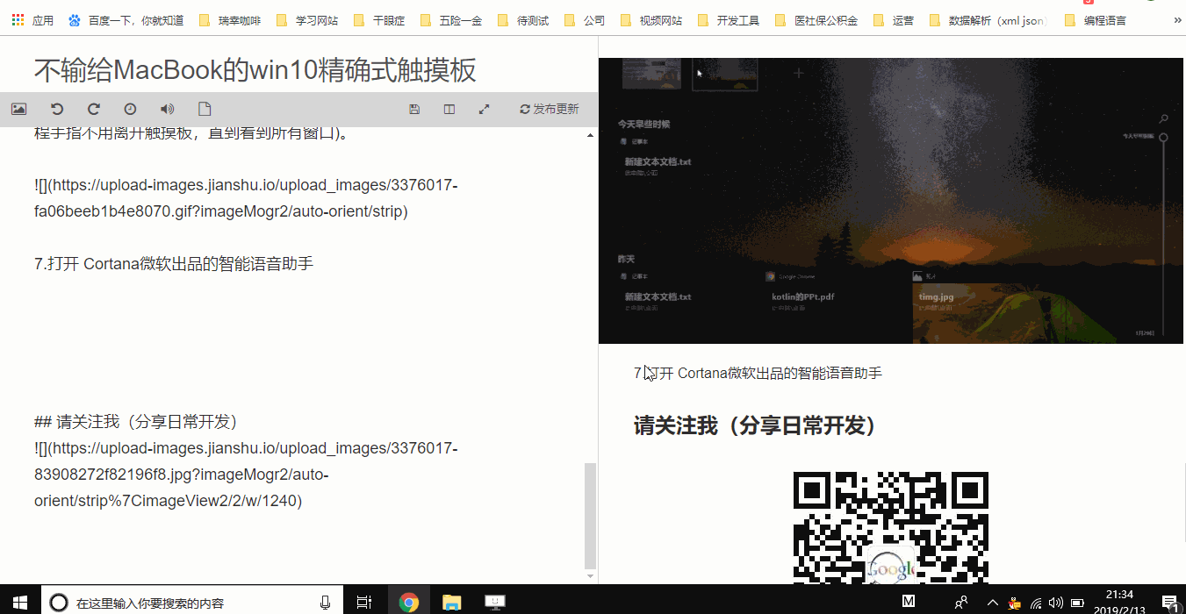Open the 开发工具 bookmark folder
Screen dimensions: 1186x614
[x=729, y=20]
